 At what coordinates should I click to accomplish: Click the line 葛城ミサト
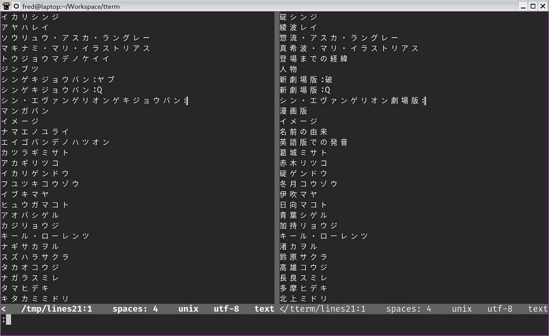[304, 152]
